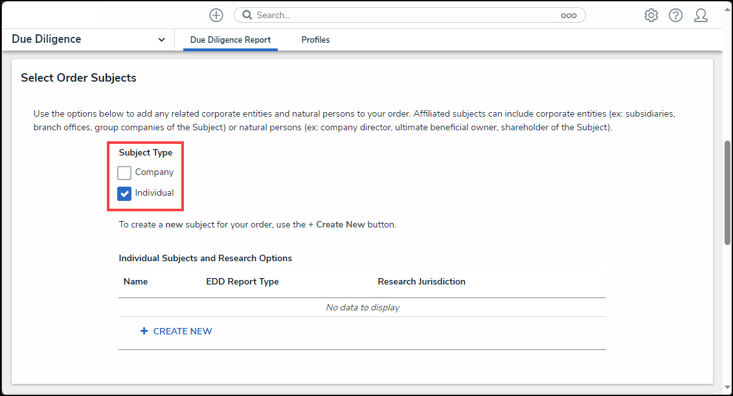Image resolution: width=733 pixels, height=396 pixels.
Task: Click the vertical scrollbar thumb
Action: (x=727, y=192)
